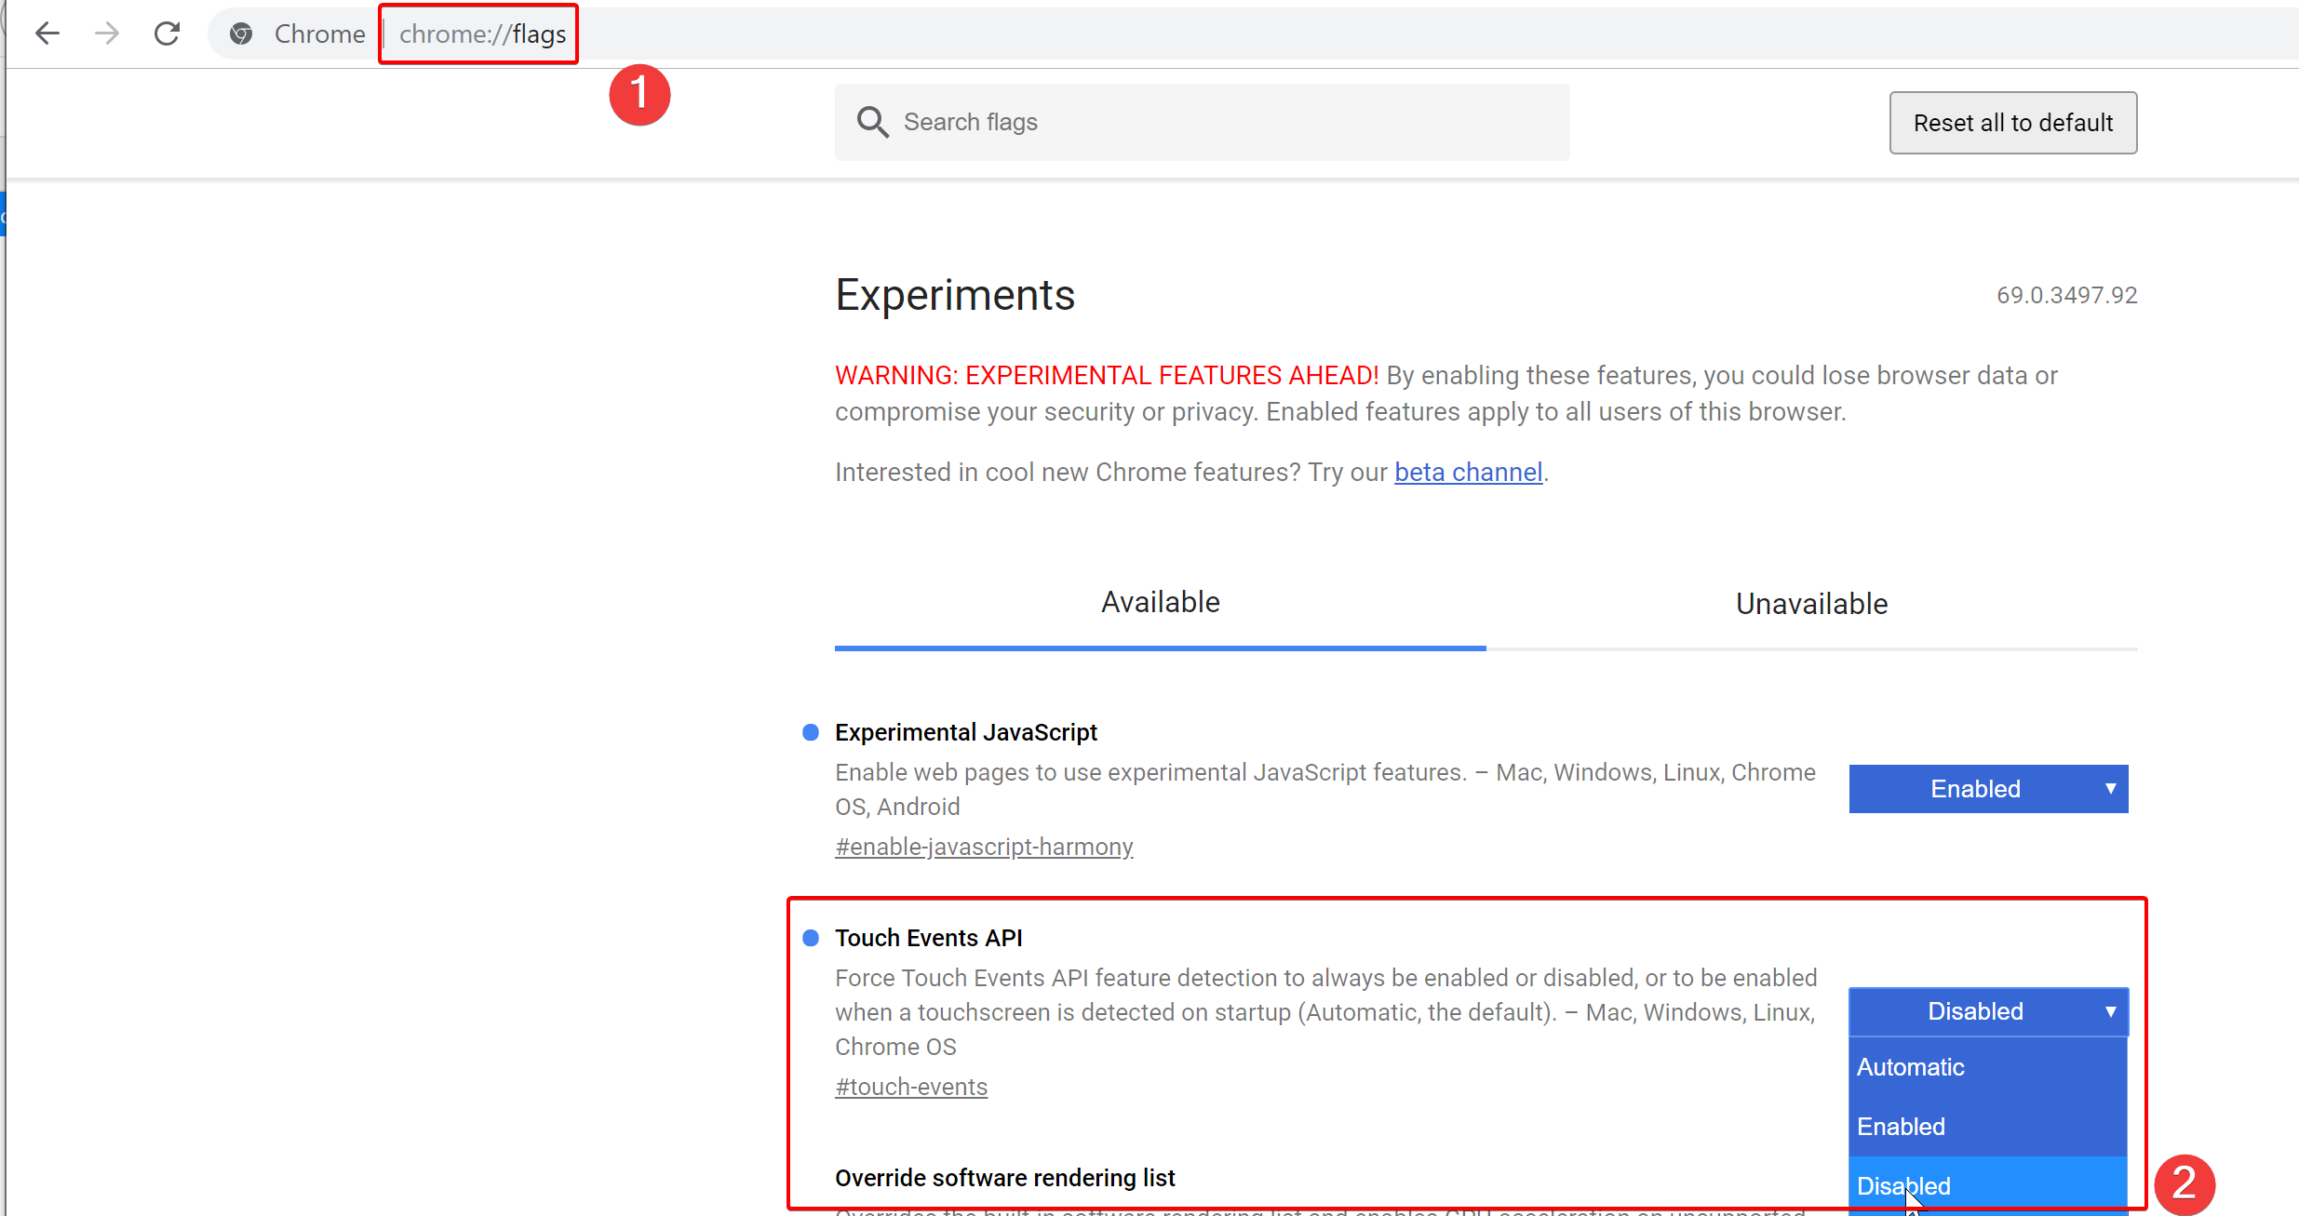Open the beta channel link
Image resolution: width=2299 pixels, height=1216 pixels.
[x=1468, y=473]
